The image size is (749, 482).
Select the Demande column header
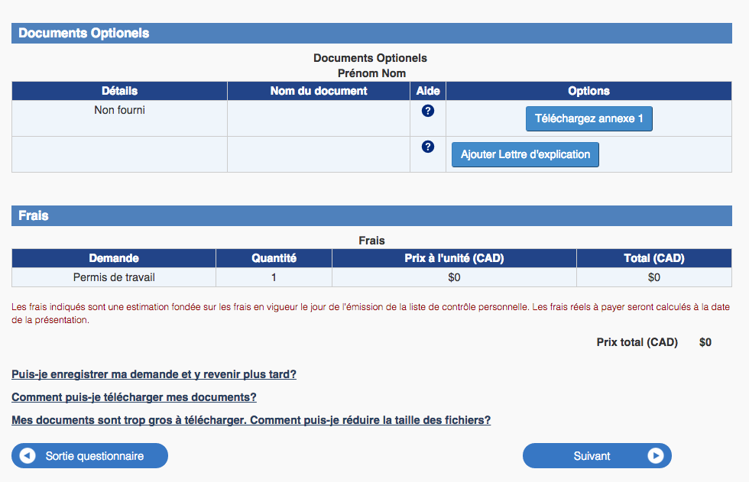(114, 258)
